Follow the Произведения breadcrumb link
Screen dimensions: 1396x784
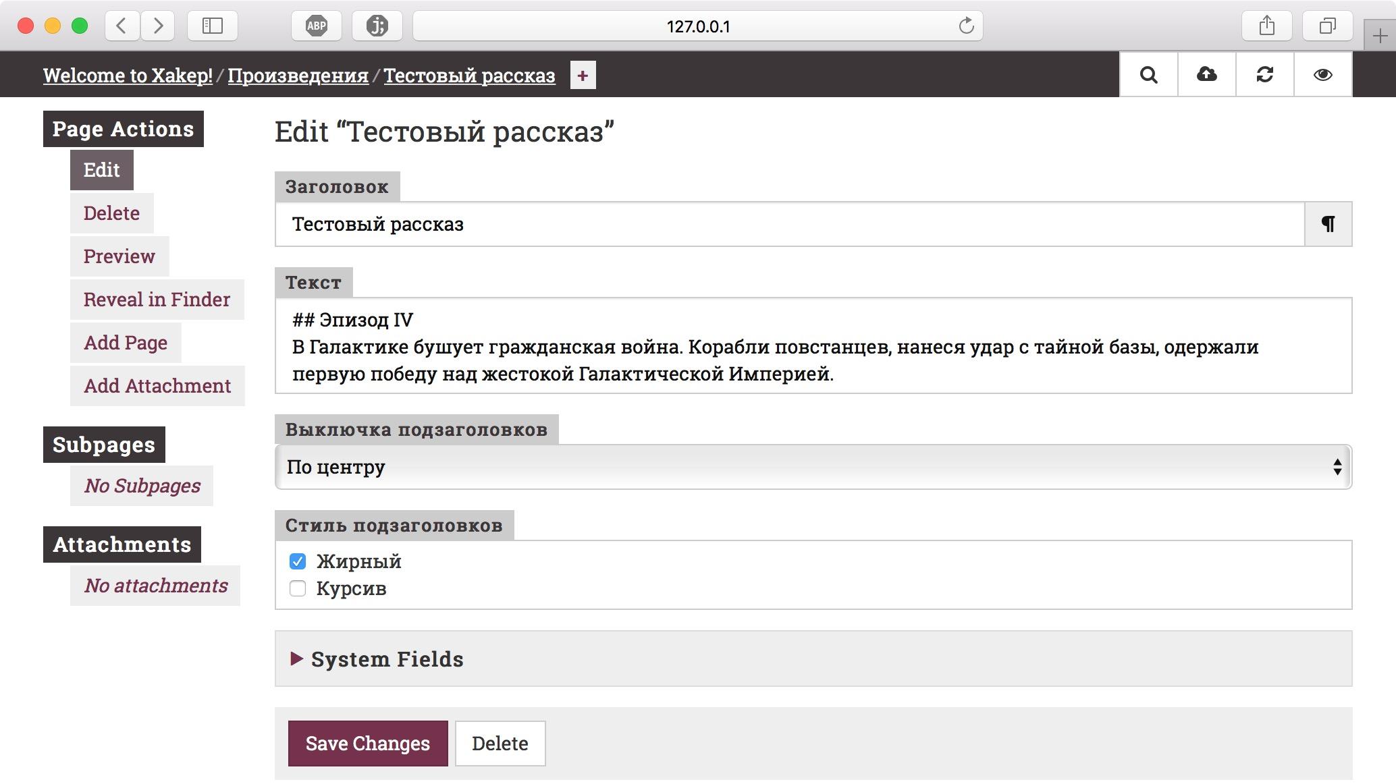pyautogui.click(x=298, y=76)
